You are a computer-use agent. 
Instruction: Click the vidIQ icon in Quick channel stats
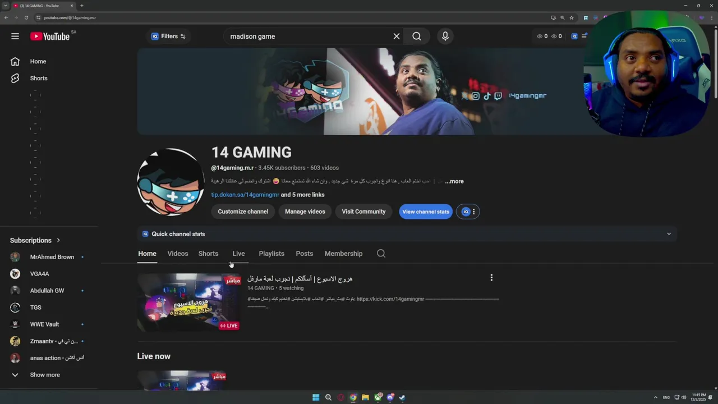(x=145, y=234)
